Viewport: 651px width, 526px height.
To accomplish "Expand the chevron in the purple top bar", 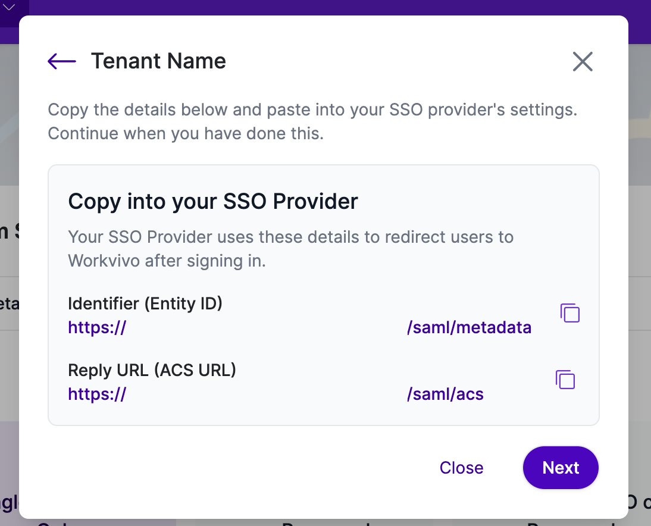I will click(9, 8).
